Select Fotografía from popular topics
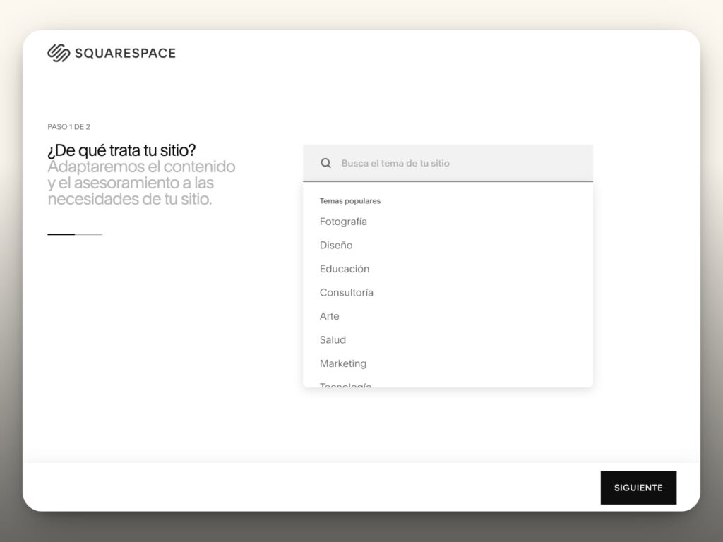This screenshot has width=723, height=542. pos(343,222)
